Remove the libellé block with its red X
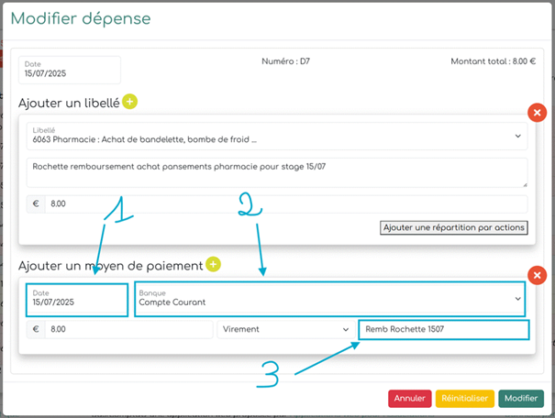This screenshot has height=418, width=555. pos(537,113)
